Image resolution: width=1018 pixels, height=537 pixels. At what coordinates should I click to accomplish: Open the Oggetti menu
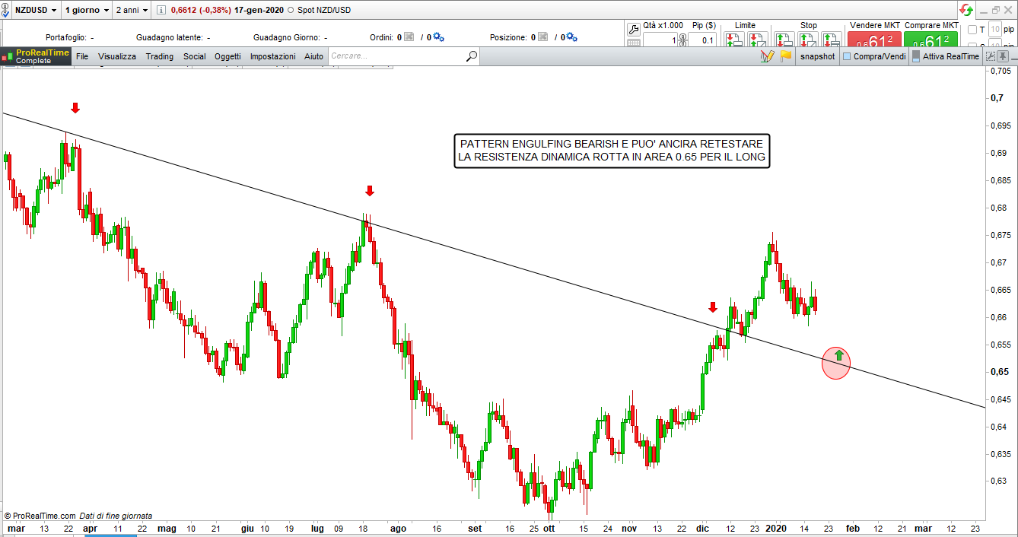227,56
